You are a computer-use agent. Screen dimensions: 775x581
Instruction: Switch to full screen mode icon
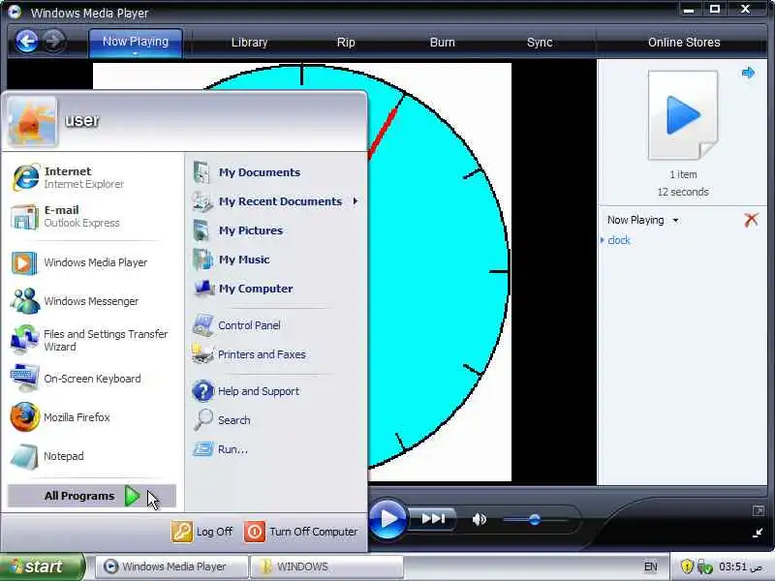tap(759, 511)
